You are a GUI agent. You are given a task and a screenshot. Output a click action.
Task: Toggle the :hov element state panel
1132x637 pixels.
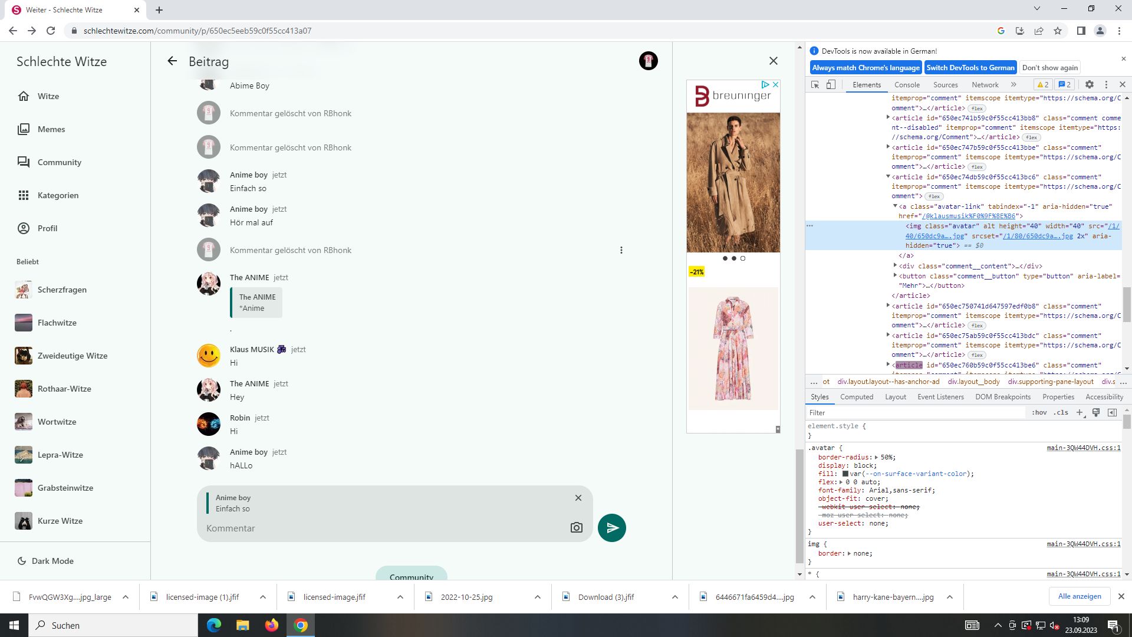[x=1039, y=413]
